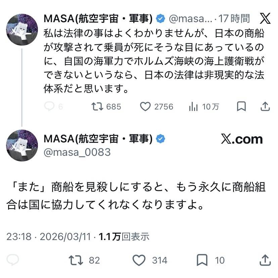The image size is (278, 278).
Task: Open MASA's avatar on the bottom post
Action: point(22,145)
